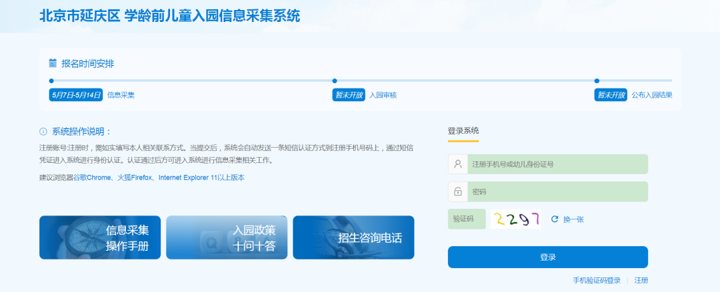Select the 登录系统 tab heading
The width and height of the screenshot is (720, 292).
point(463,130)
